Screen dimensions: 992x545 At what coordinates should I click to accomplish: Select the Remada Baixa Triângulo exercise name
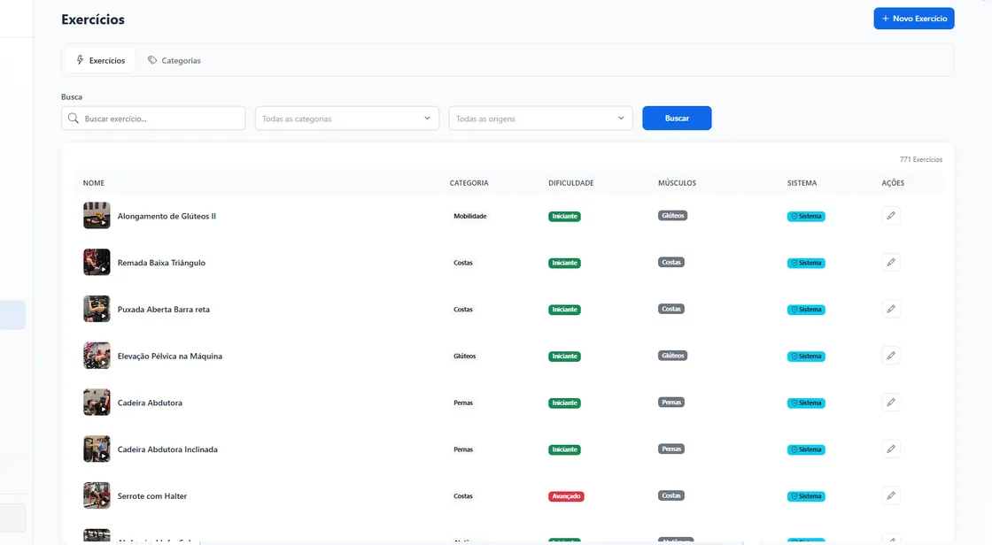161,263
